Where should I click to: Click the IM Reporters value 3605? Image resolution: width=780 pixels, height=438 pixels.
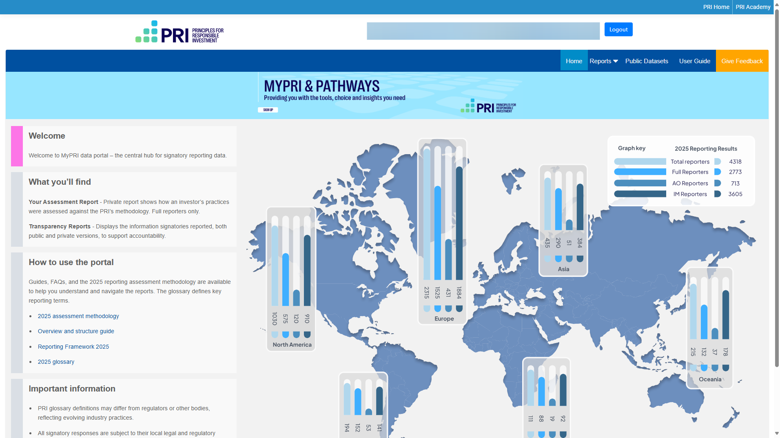coord(736,194)
